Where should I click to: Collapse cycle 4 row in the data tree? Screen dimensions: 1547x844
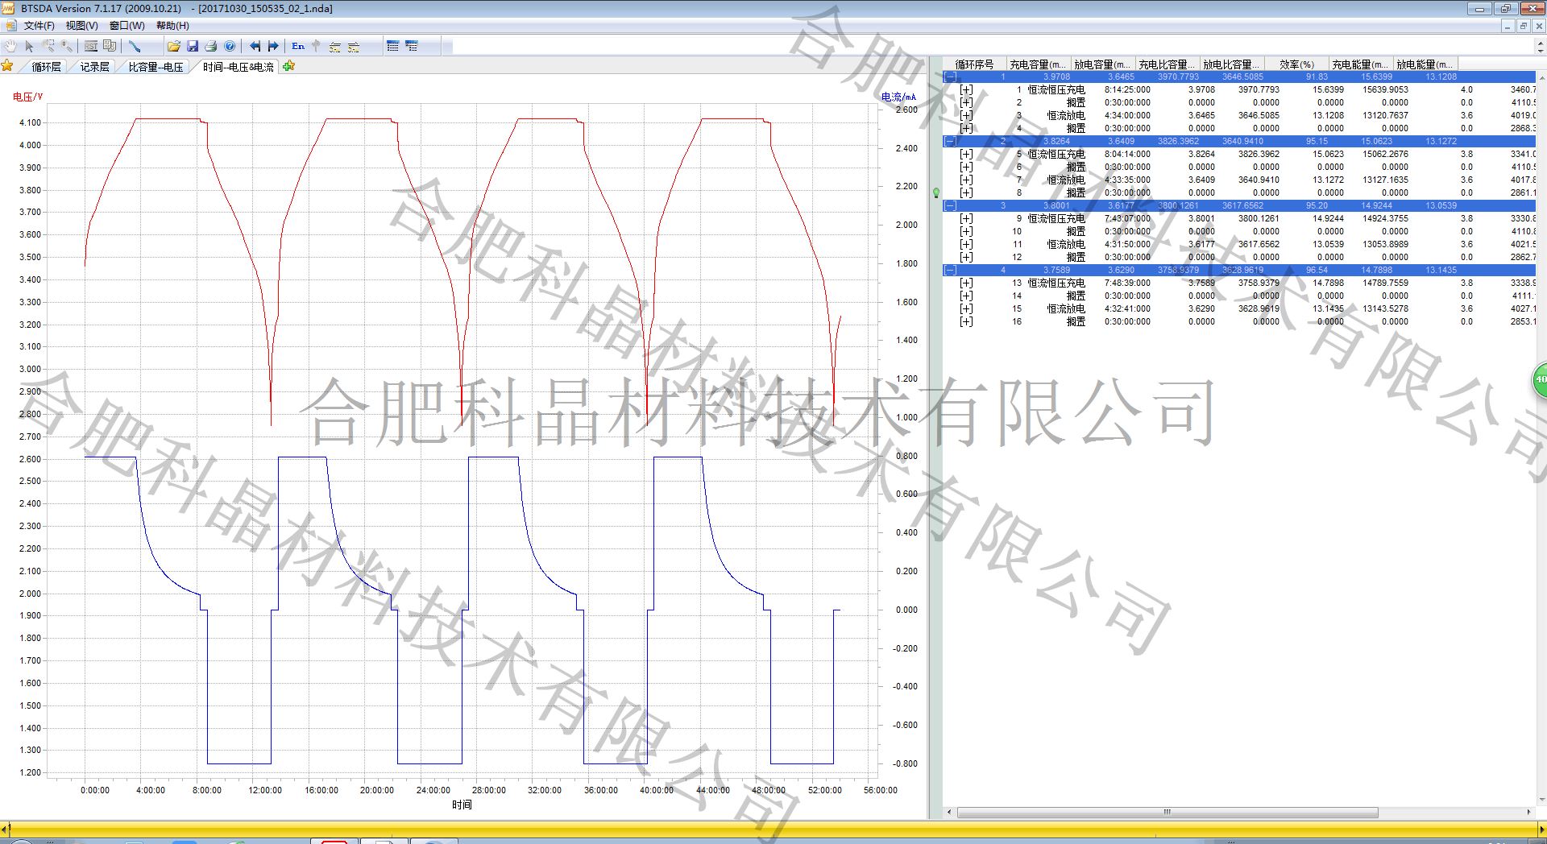[x=951, y=271]
